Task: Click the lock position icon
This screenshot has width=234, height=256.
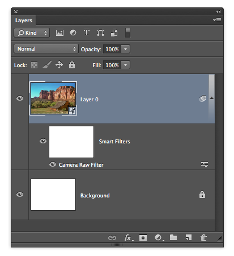Action: [59, 65]
